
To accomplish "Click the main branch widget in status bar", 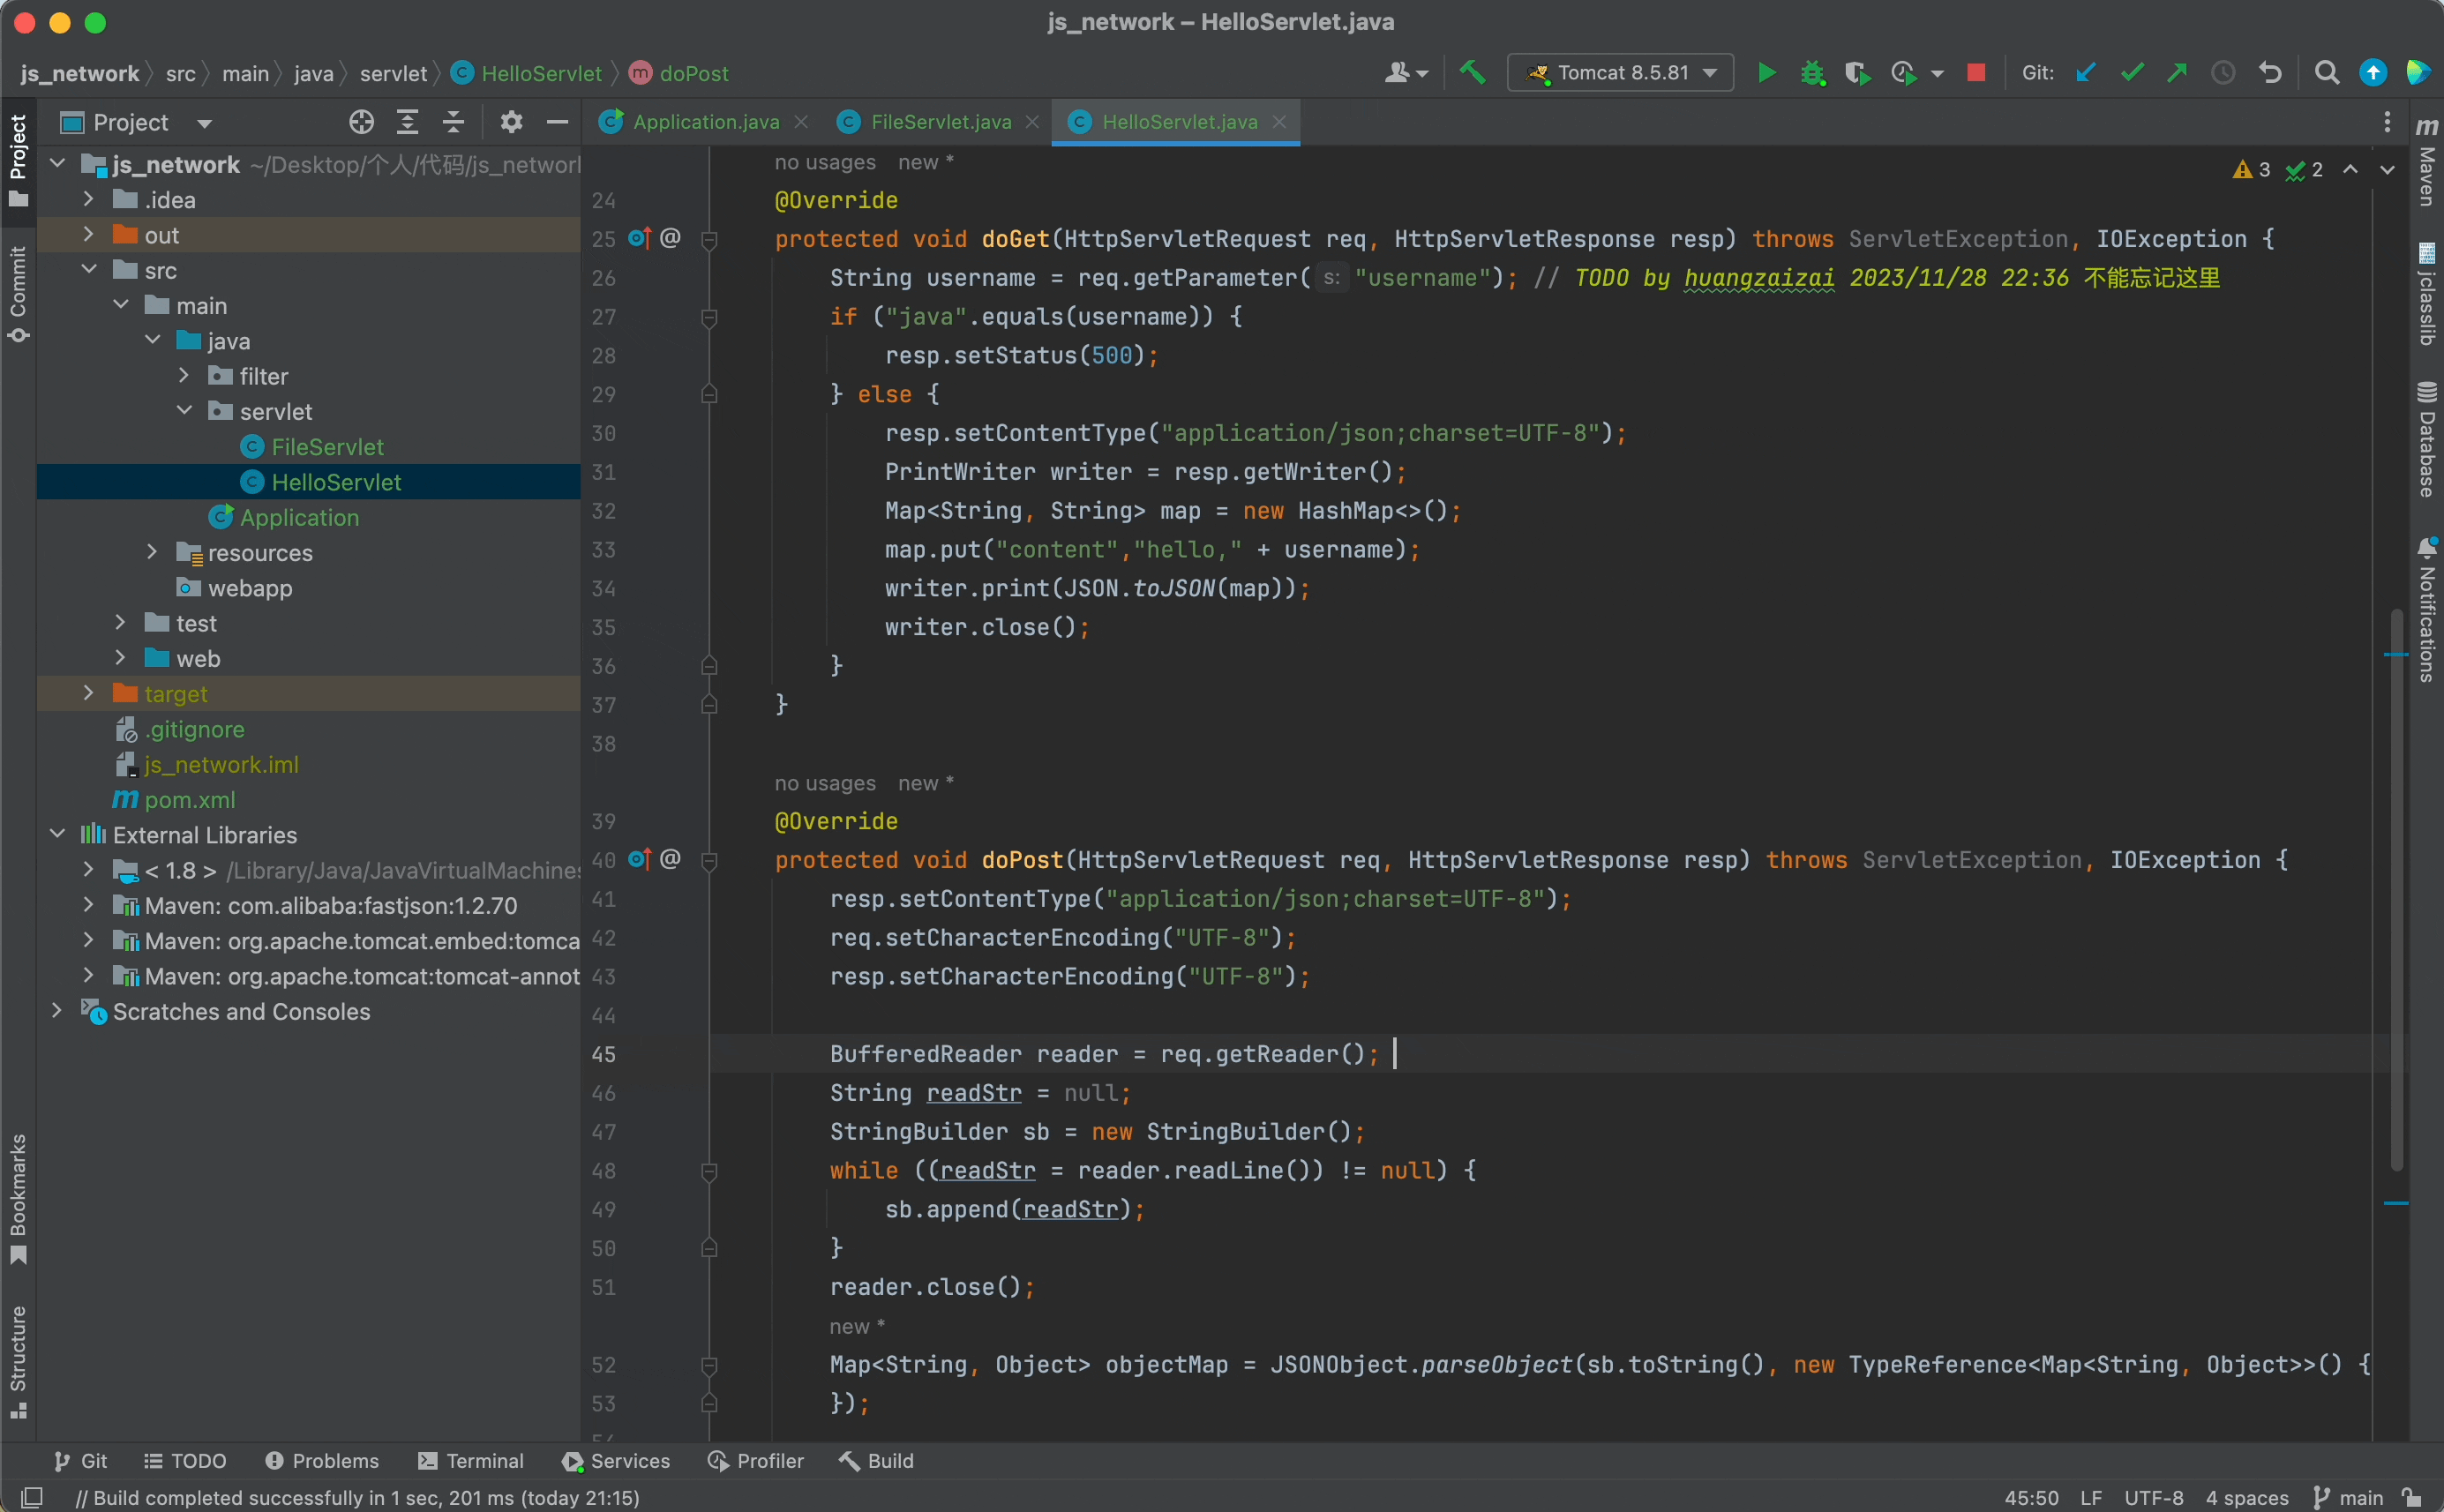I will pyautogui.click(x=2349, y=1497).
